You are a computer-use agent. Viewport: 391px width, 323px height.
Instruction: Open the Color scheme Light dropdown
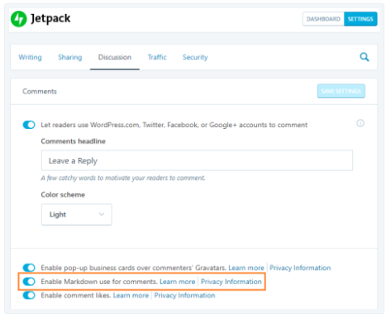coord(77,215)
